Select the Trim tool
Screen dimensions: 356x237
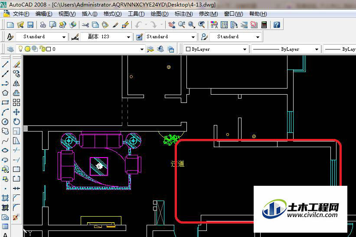(16, 150)
